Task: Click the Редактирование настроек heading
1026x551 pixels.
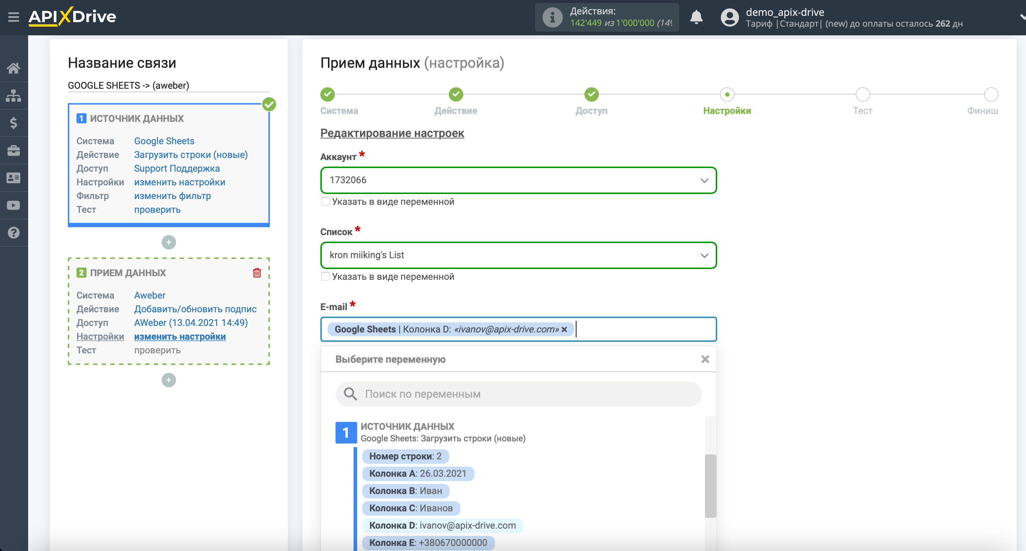Action: point(392,133)
